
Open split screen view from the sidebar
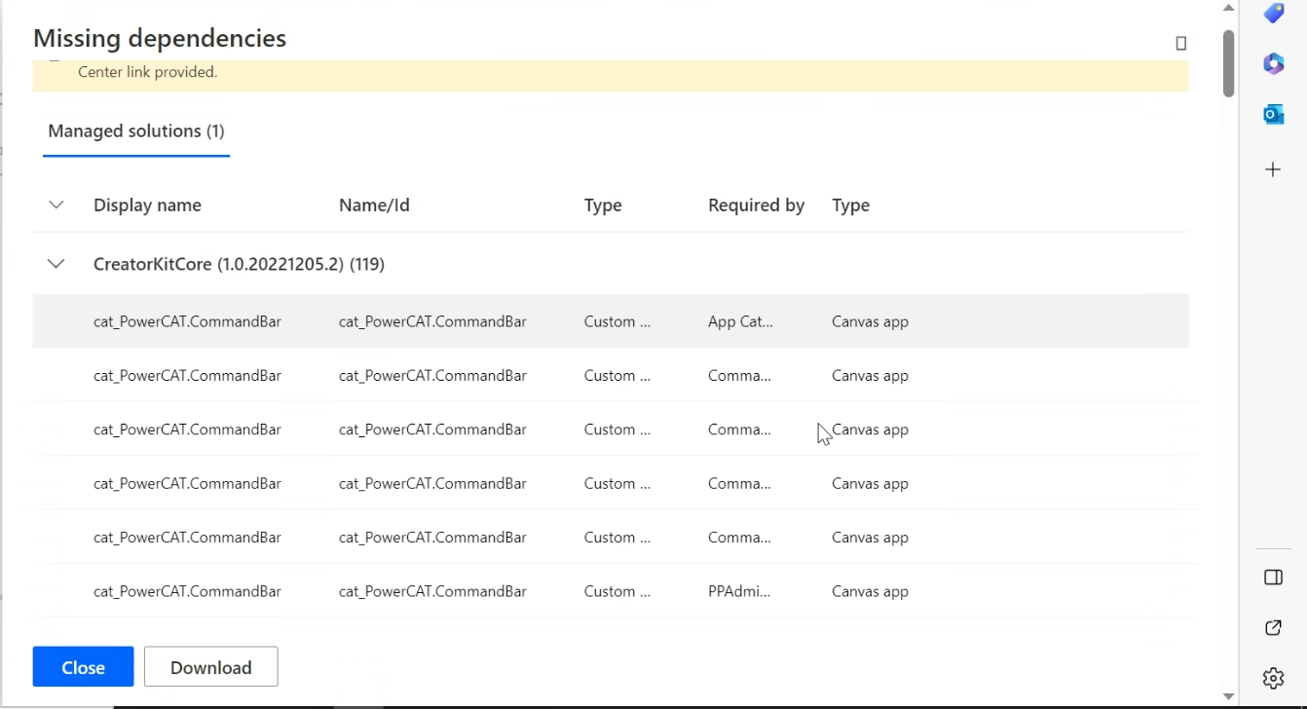click(x=1273, y=577)
